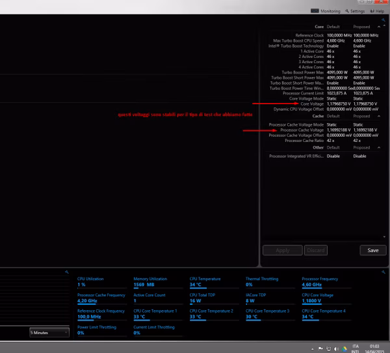This screenshot has width=390, height=353.
Task: Select proposed 3 Active Cores multiplier
Action: tap(357, 62)
